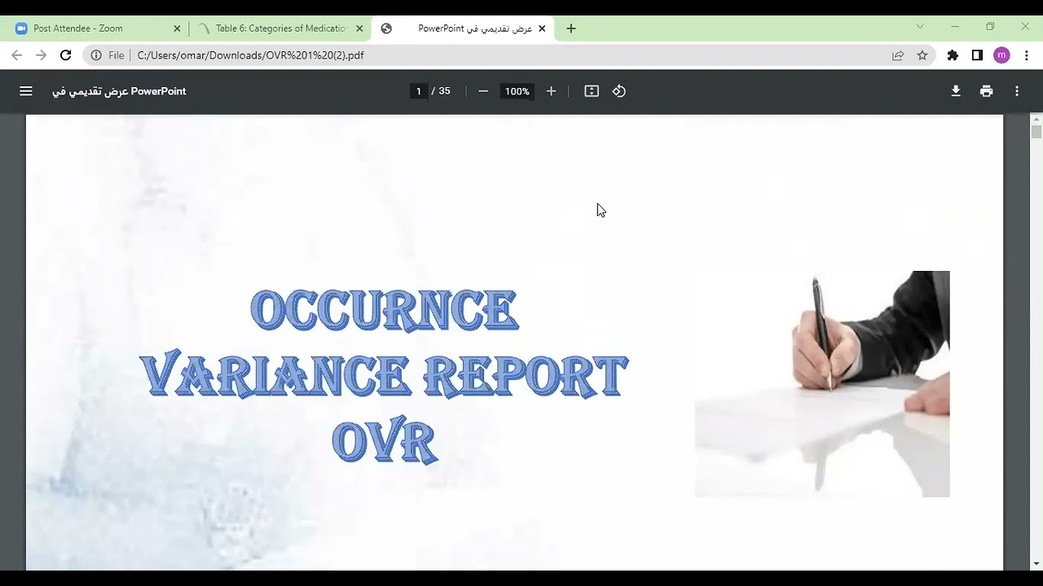This screenshot has height=586, width=1043.
Task: Click the hand writing with pen image
Action: (822, 384)
